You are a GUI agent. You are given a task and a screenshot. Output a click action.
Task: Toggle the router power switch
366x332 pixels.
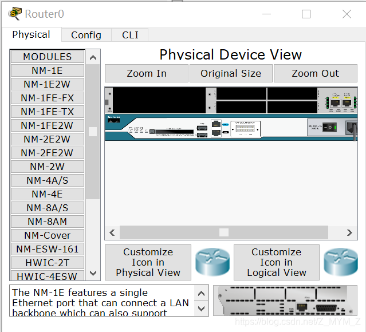(x=329, y=128)
